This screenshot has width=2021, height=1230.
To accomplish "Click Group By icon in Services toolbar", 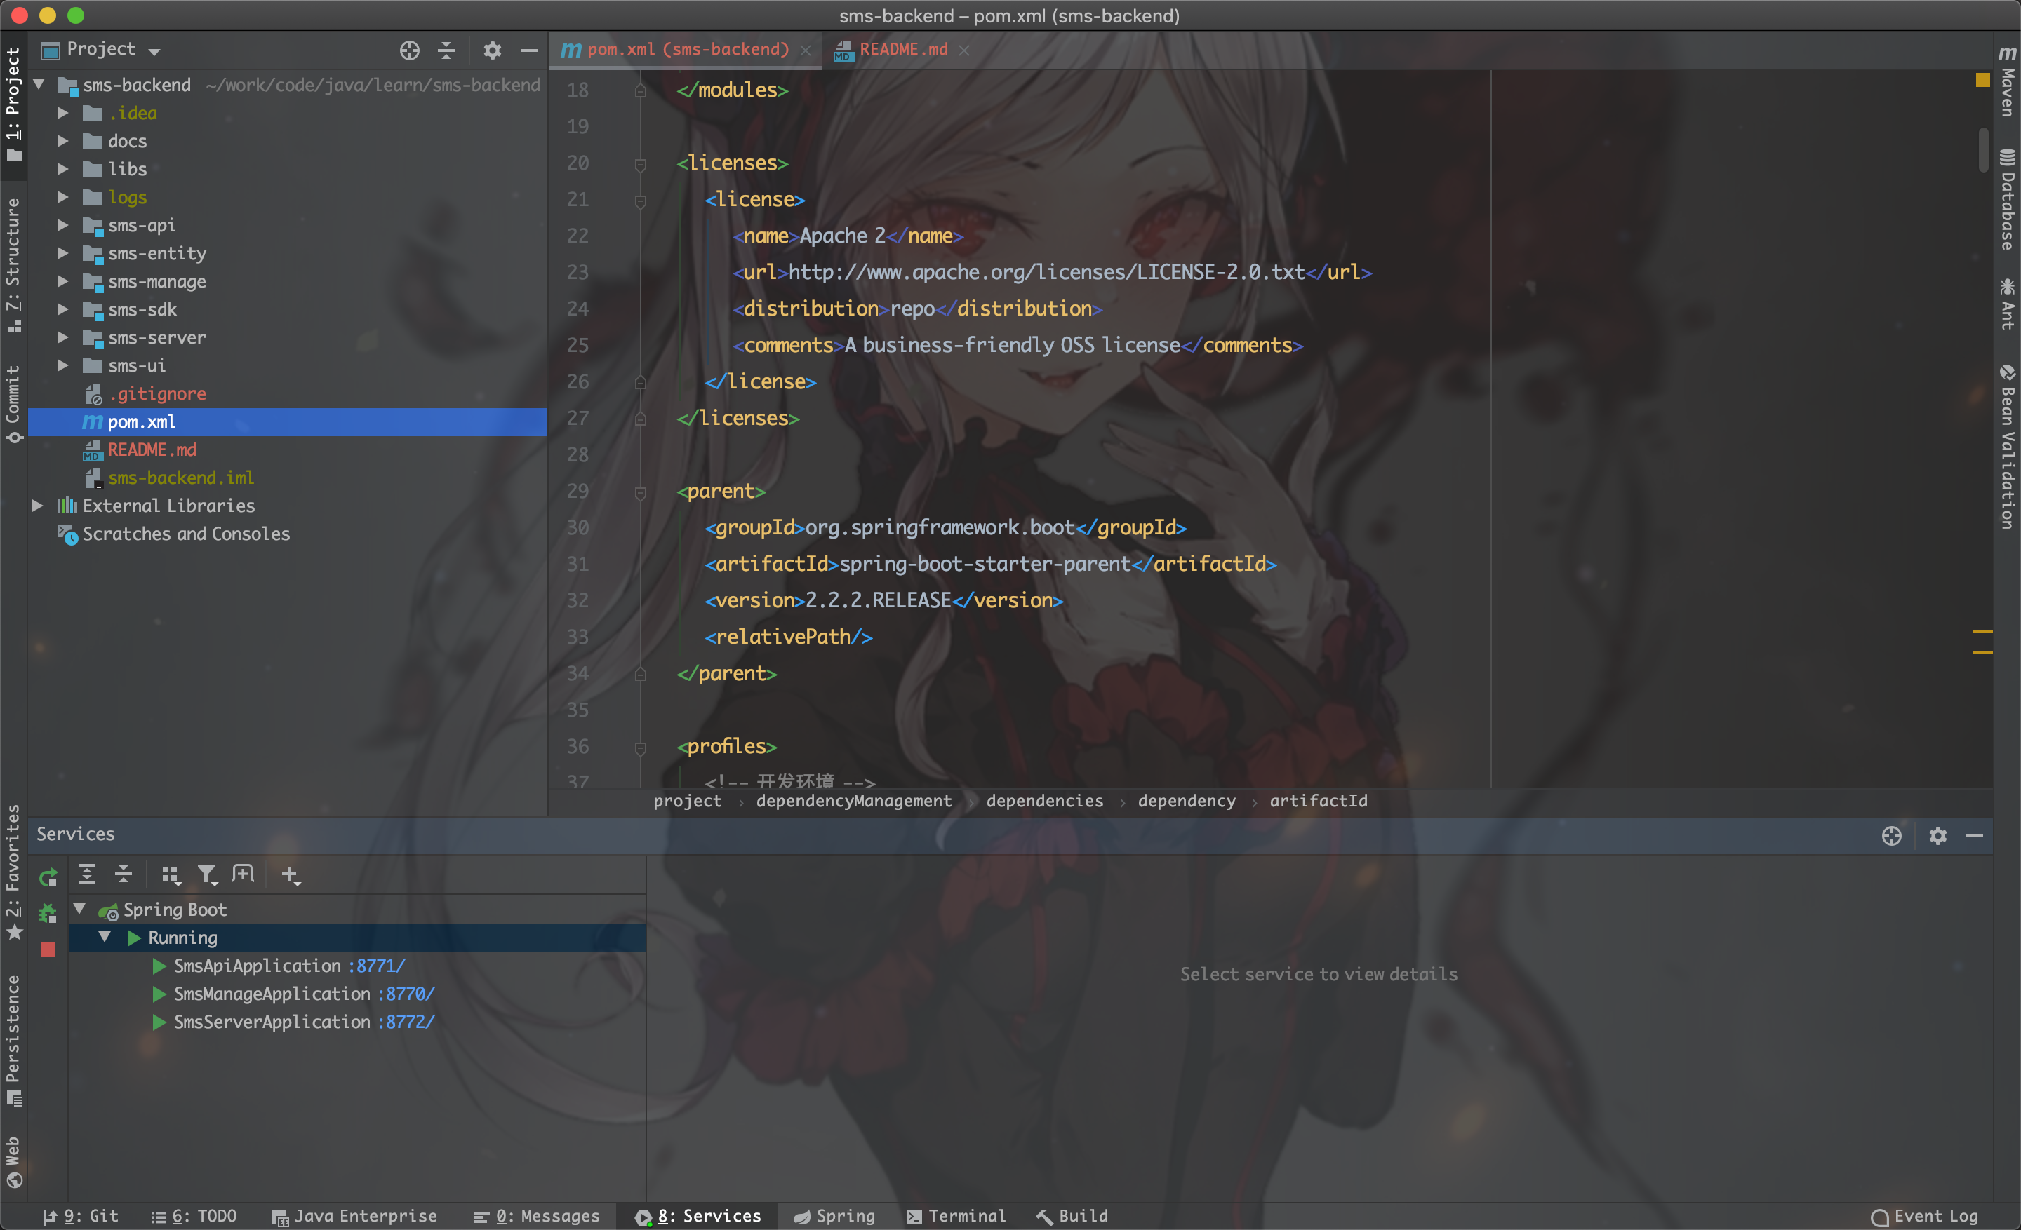I will 170,875.
